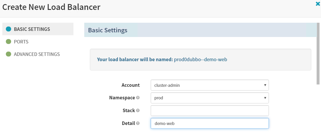Click the Account field label
Image resolution: width=321 pixels, height=134 pixels.
pos(131,85)
